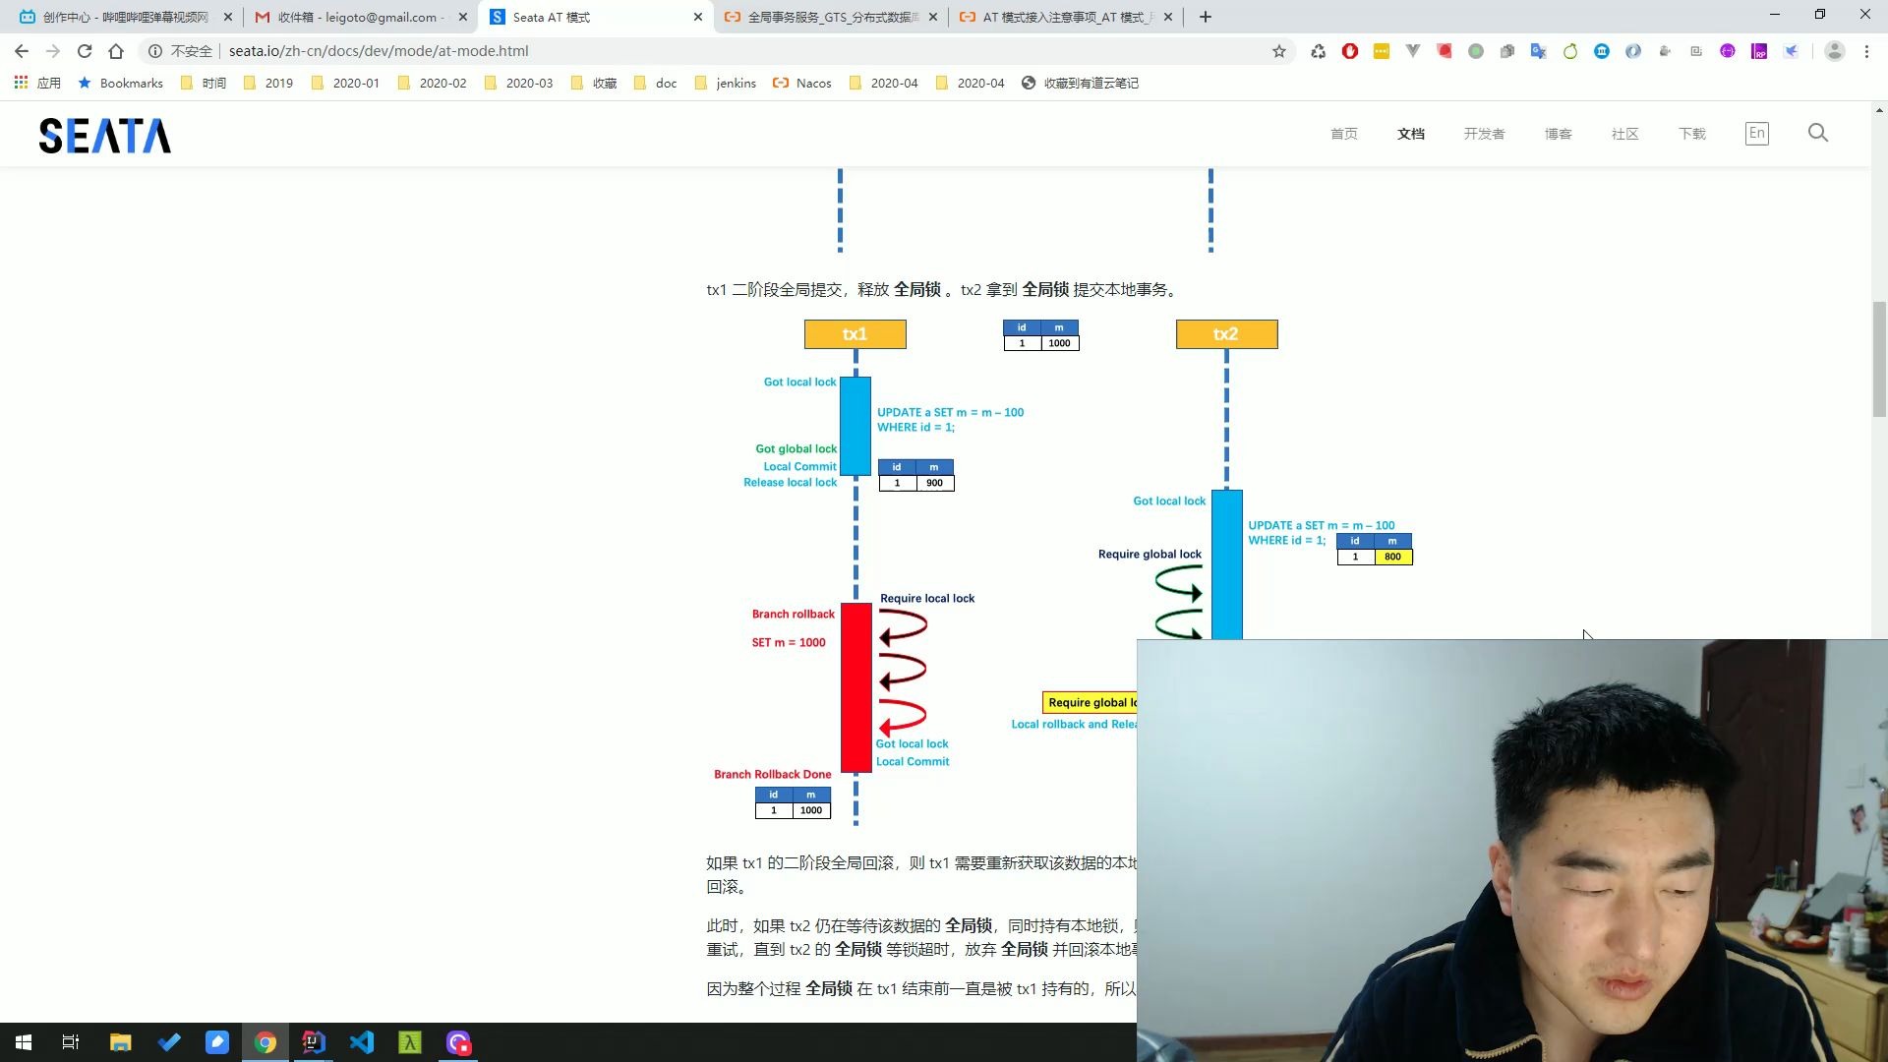
Task: Click the page vertical scrollbar thumb
Action: click(x=1879, y=359)
